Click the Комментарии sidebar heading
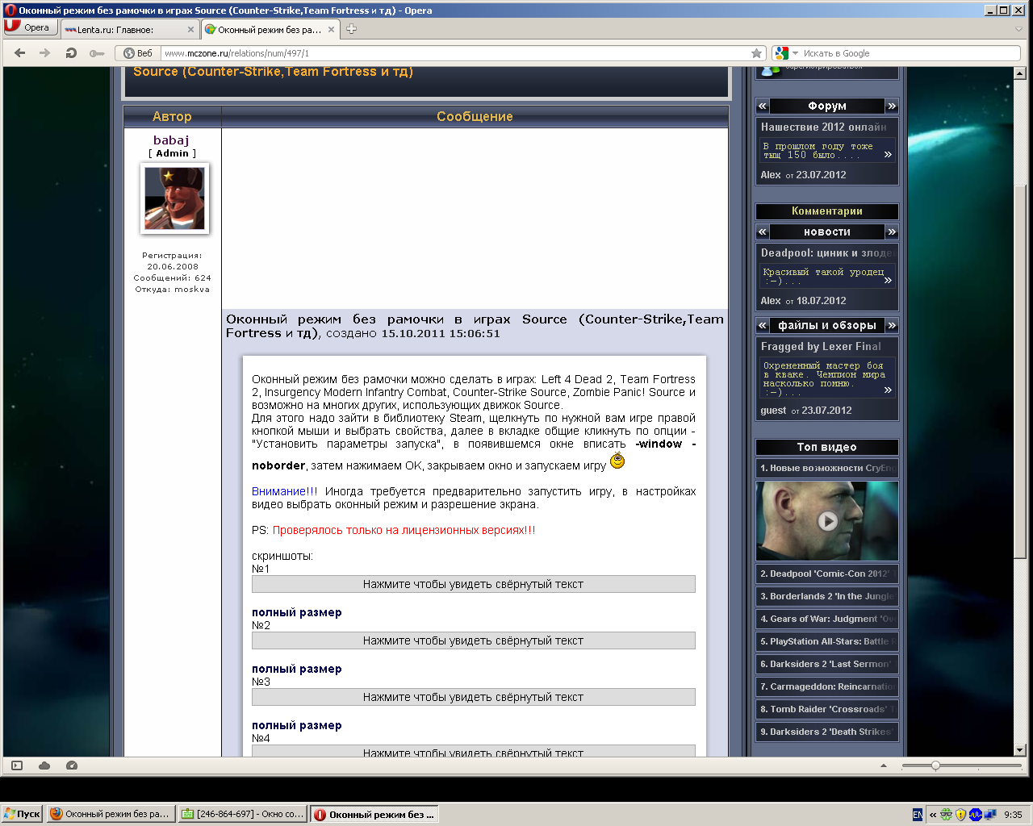The width and height of the screenshot is (1033, 826). (827, 211)
